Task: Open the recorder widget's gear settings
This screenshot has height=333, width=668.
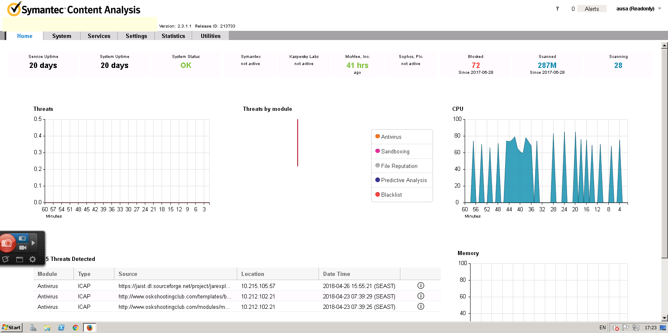Action: (x=33, y=259)
